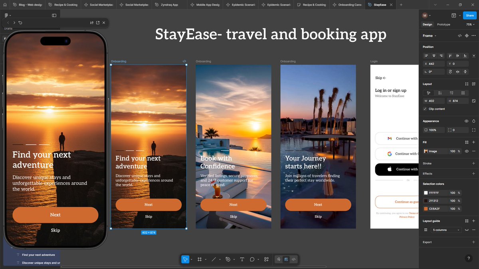Flip selection vertically
This screenshot has width=479, height=269.
tap(465, 72)
